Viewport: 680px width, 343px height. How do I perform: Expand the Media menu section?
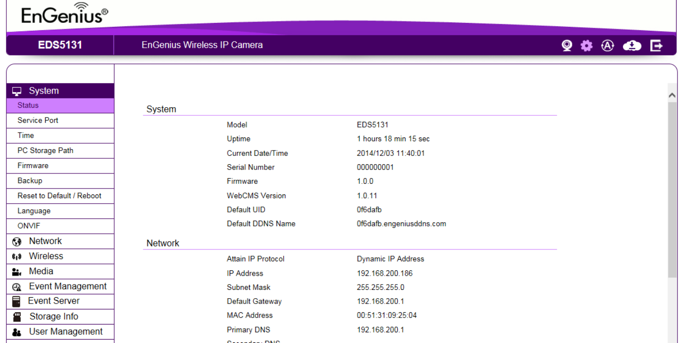(x=60, y=272)
